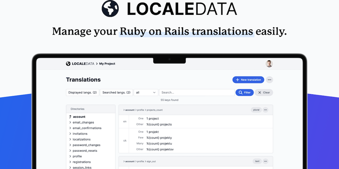Open Displayed langs. (2) selector
Image resolution: width=339 pixels, height=169 pixels.
82,92
